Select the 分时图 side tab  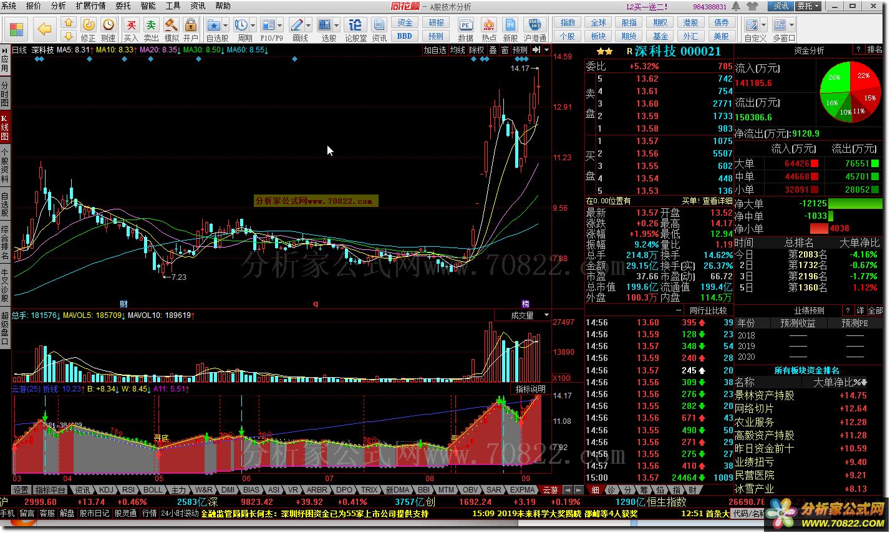click(5, 94)
